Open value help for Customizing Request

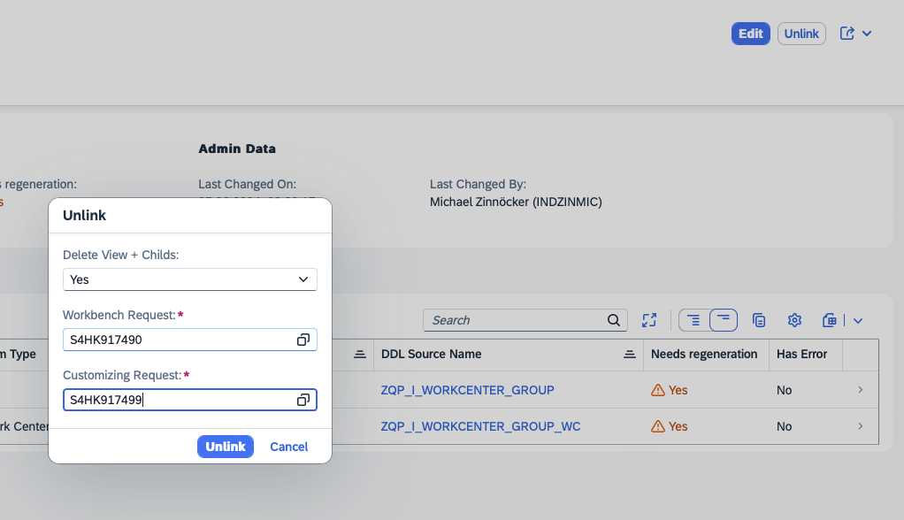coord(303,400)
